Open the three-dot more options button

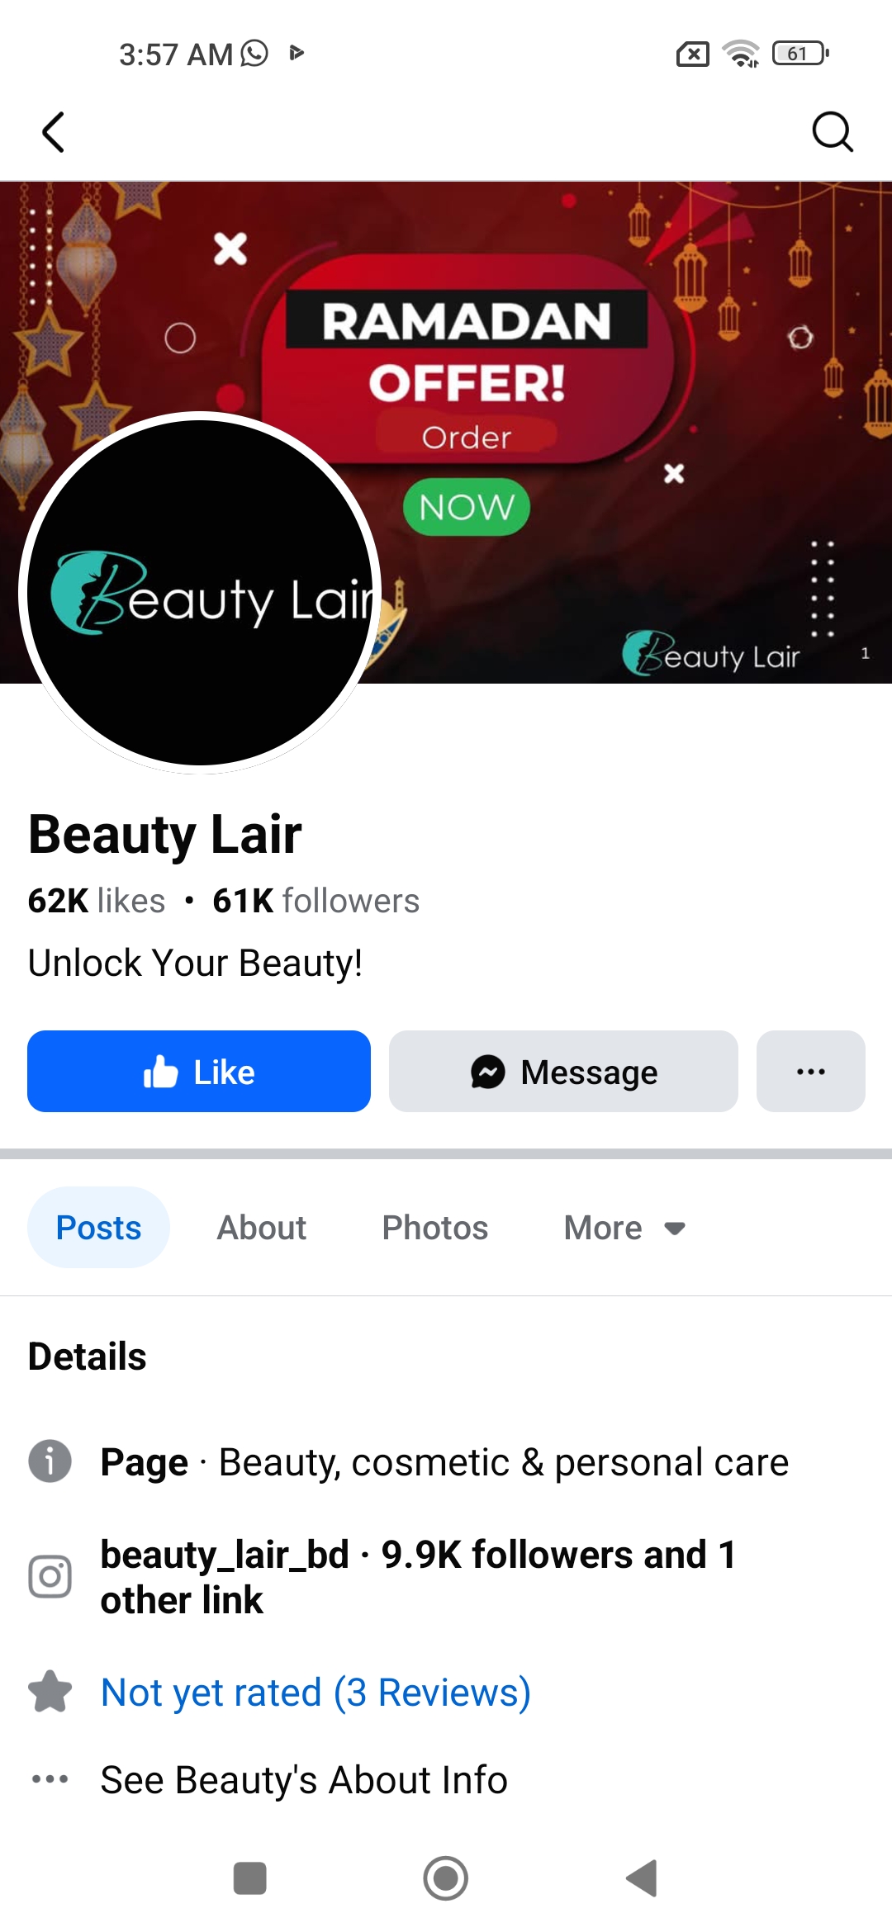pyautogui.click(x=811, y=1071)
